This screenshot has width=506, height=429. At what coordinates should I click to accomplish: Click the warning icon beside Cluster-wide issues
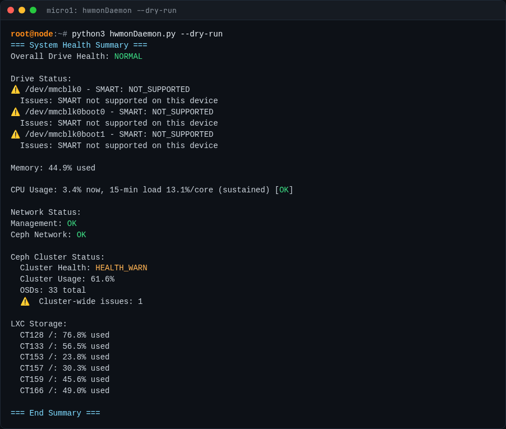(x=25, y=302)
